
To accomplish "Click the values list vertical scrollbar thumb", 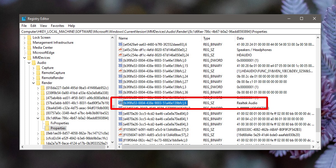I will coord(318,120).
